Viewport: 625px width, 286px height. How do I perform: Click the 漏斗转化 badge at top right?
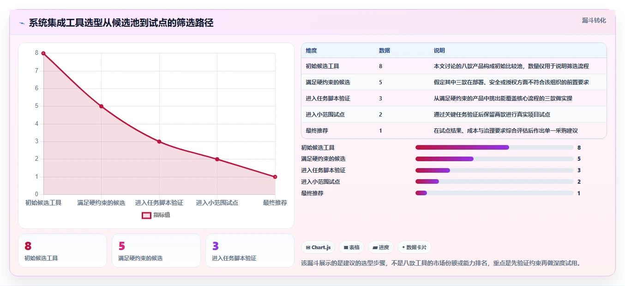pos(594,20)
